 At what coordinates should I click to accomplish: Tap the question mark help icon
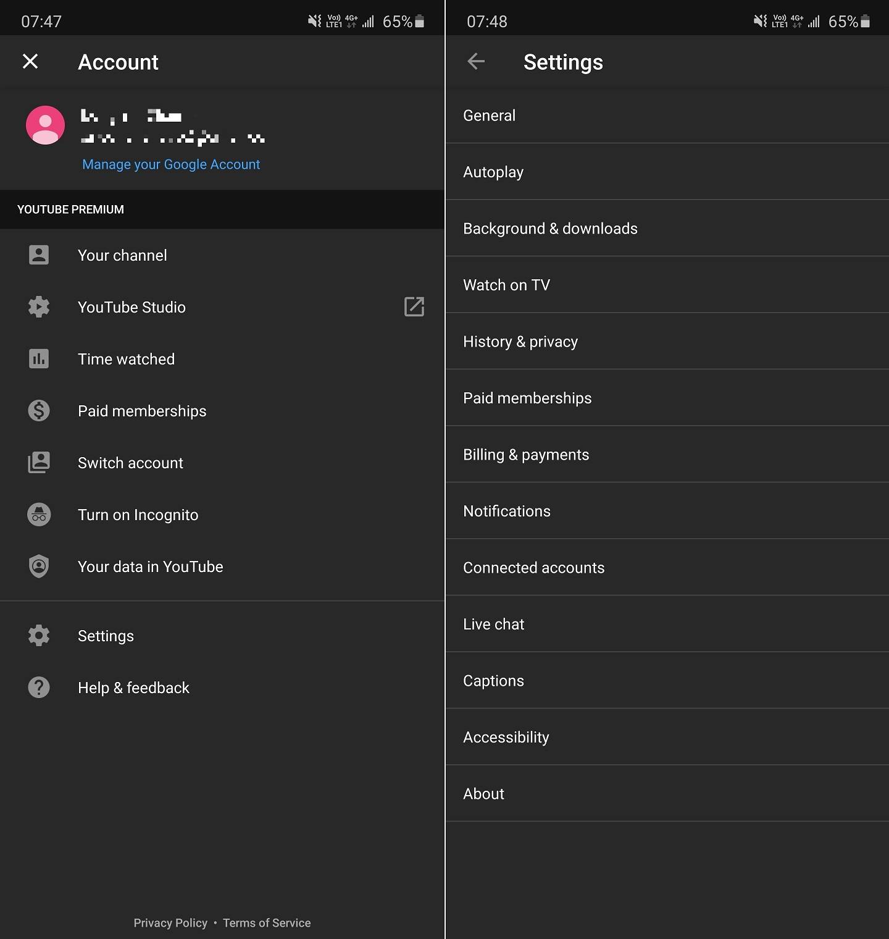[39, 687]
